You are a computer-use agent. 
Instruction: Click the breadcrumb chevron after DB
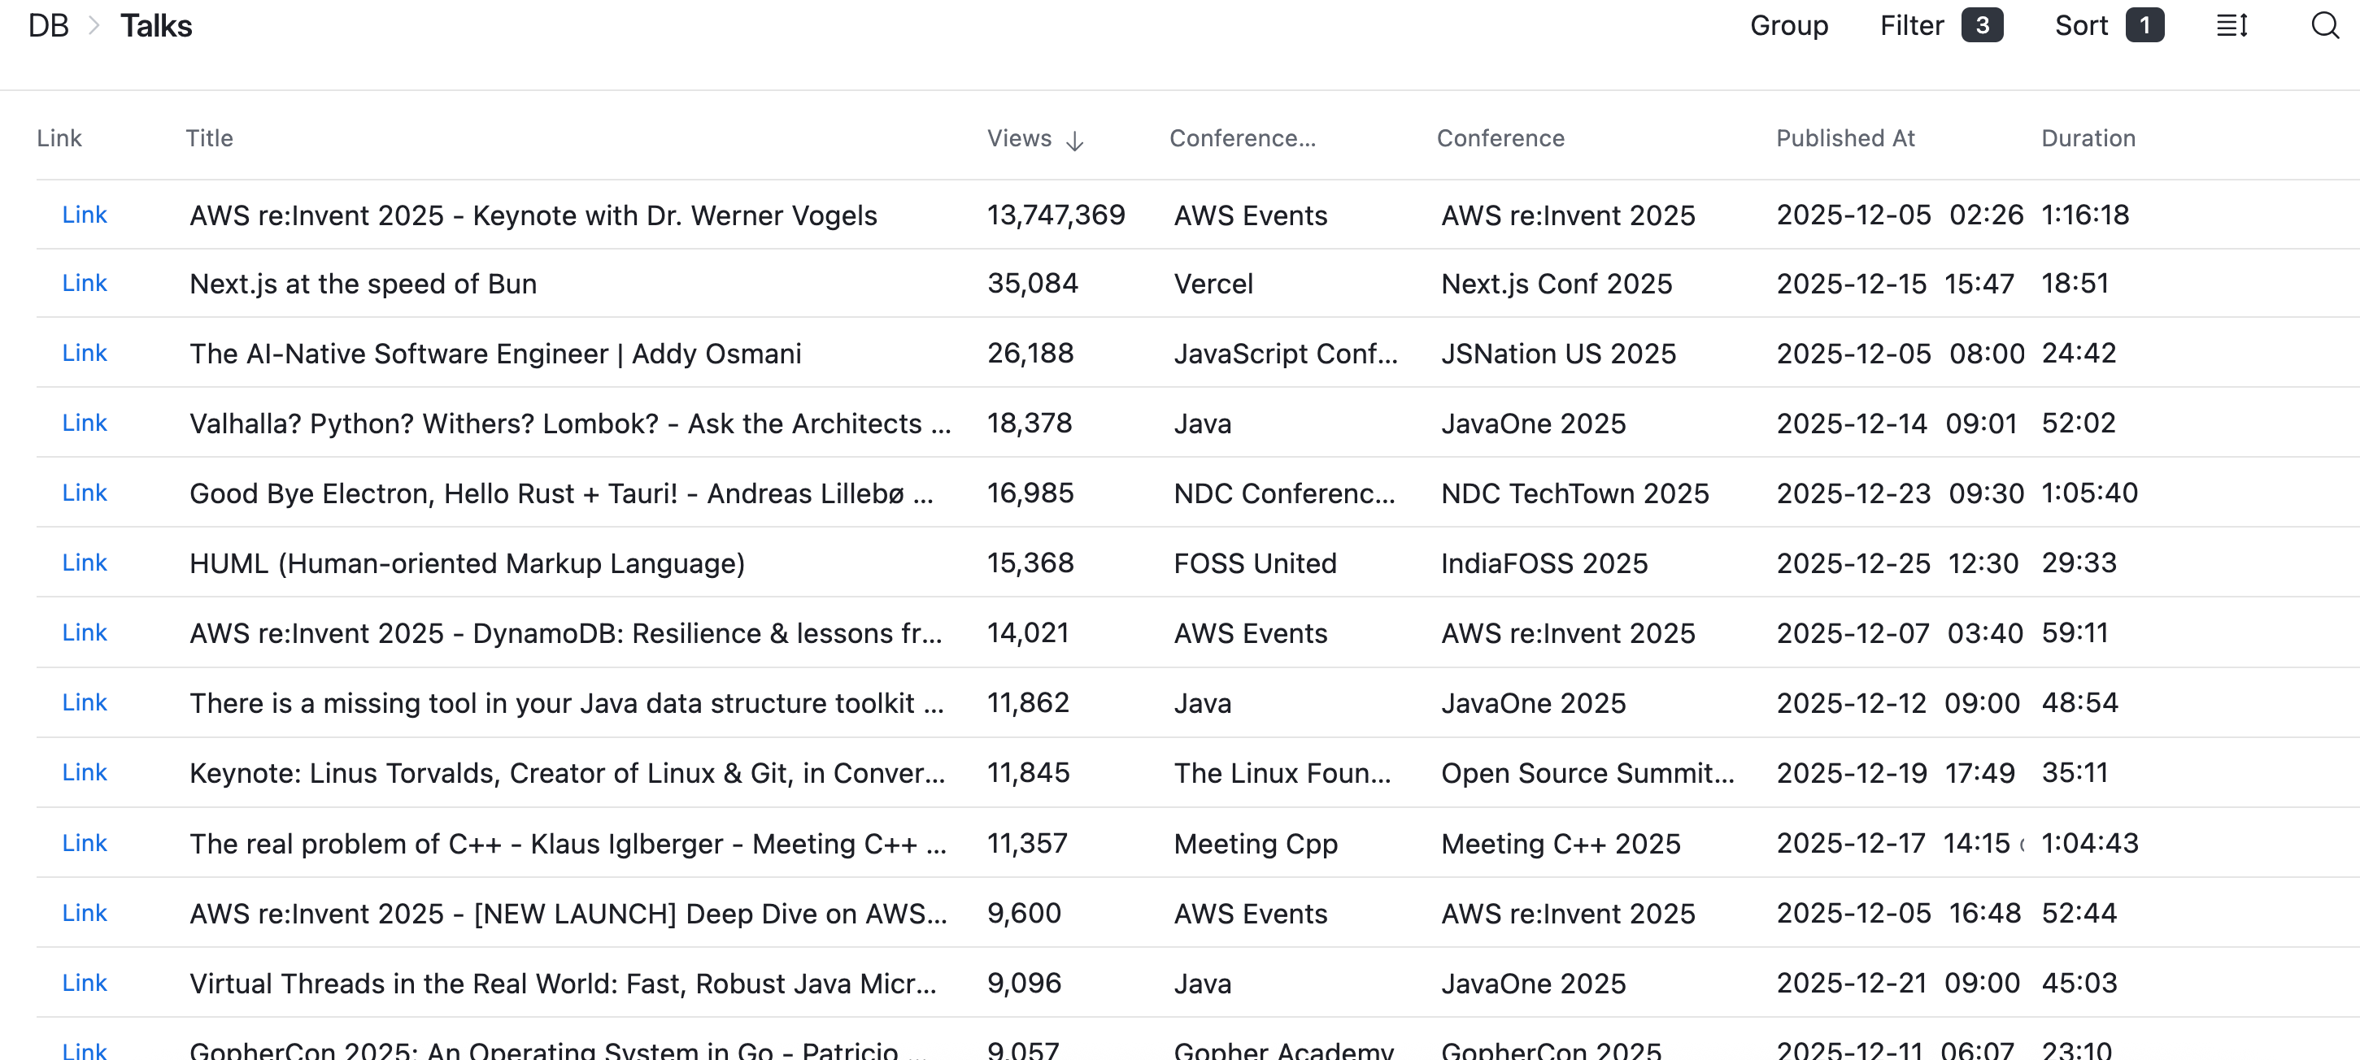click(94, 26)
